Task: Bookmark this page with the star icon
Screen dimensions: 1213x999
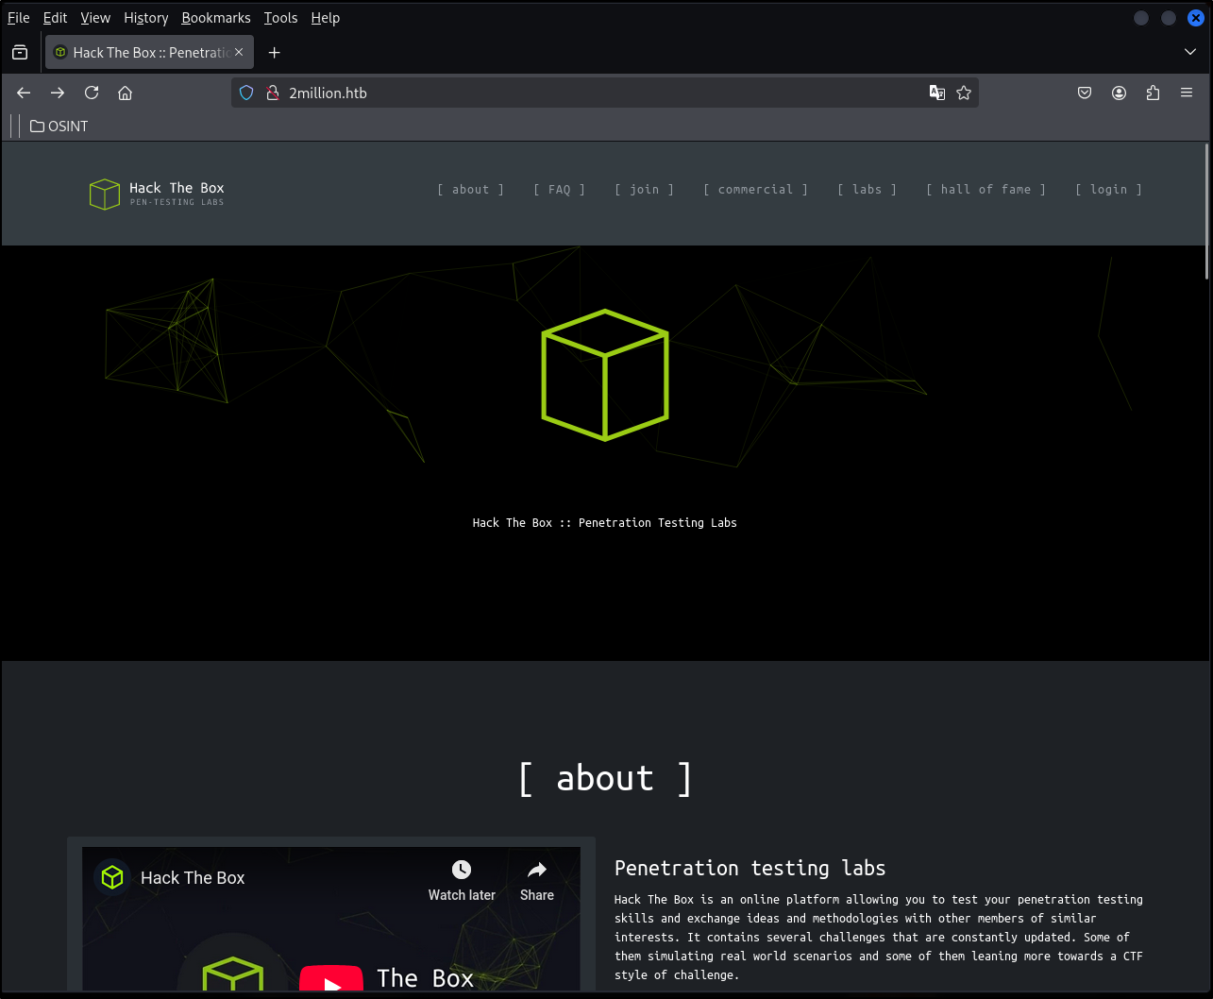Action: (x=964, y=93)
